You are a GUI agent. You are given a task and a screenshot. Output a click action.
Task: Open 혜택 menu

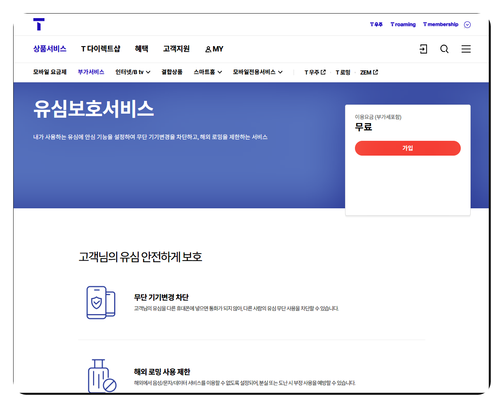tap(142, 49)
